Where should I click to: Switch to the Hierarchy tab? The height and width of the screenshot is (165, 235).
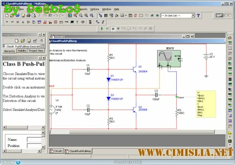pos(9,51)
